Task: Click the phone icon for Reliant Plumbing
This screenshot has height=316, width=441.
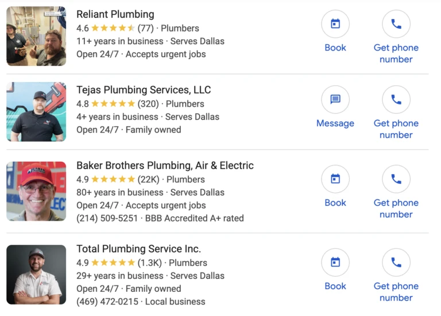Action: [396, 24]
